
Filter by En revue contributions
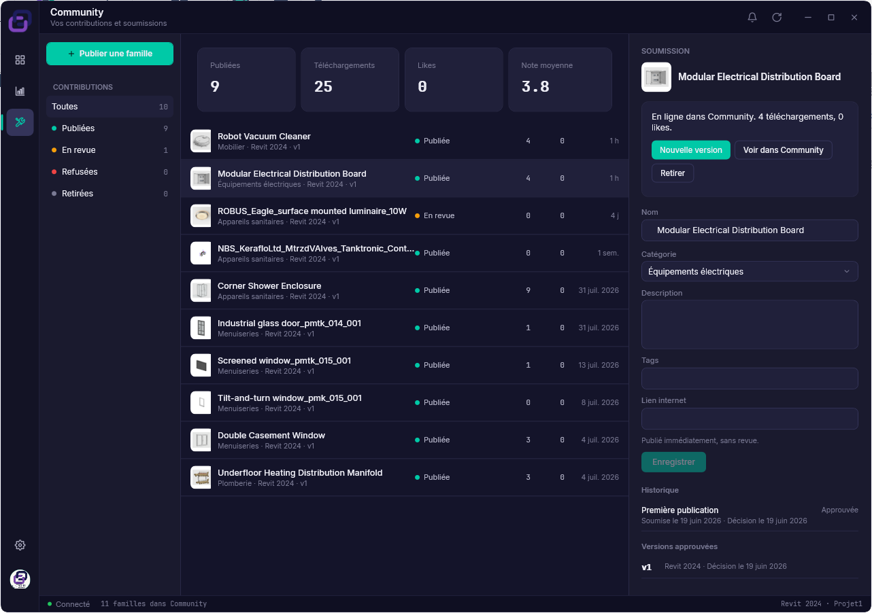point(110,150)
